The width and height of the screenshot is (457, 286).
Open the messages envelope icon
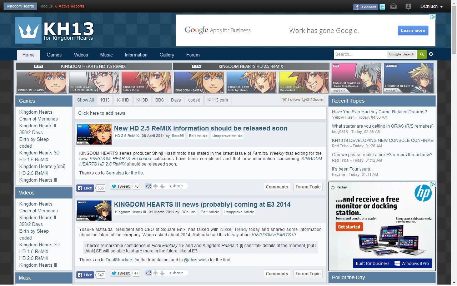coord(393,6)
